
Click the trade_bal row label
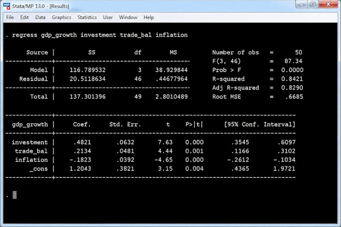pyautogui.click(x=31, y=151)
